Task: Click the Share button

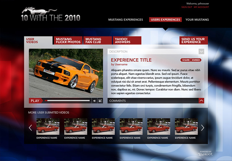Action: tap(186, 60)
